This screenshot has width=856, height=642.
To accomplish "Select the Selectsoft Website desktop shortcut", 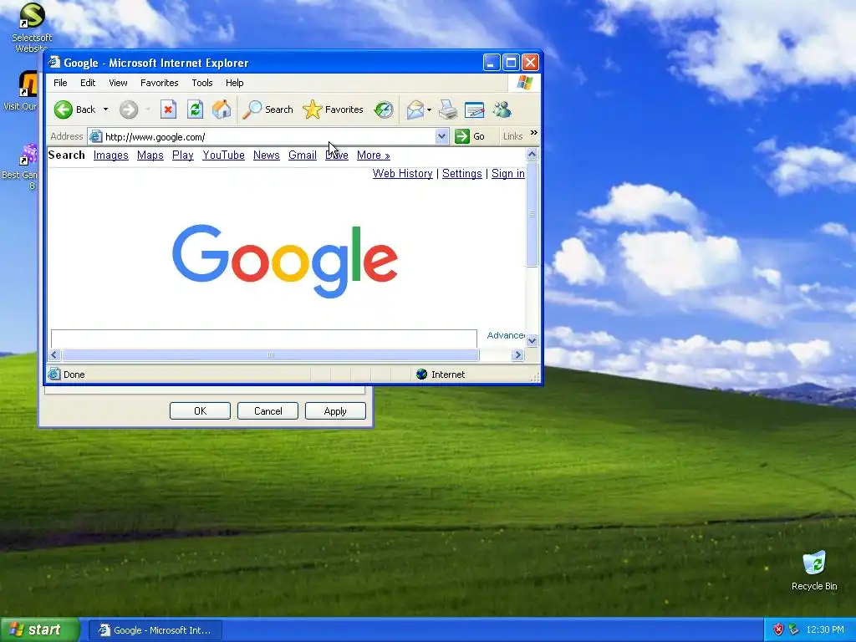I will (31, 28).
